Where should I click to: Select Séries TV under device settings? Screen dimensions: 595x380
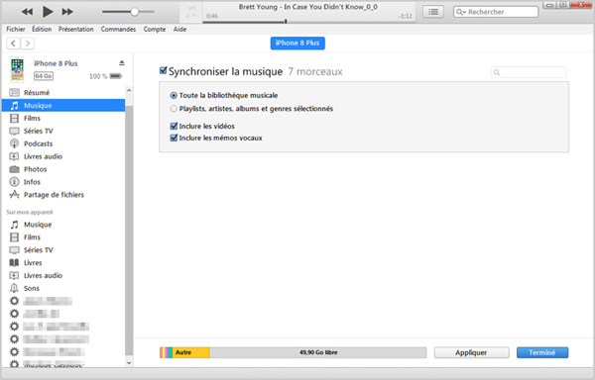[63, 131]
